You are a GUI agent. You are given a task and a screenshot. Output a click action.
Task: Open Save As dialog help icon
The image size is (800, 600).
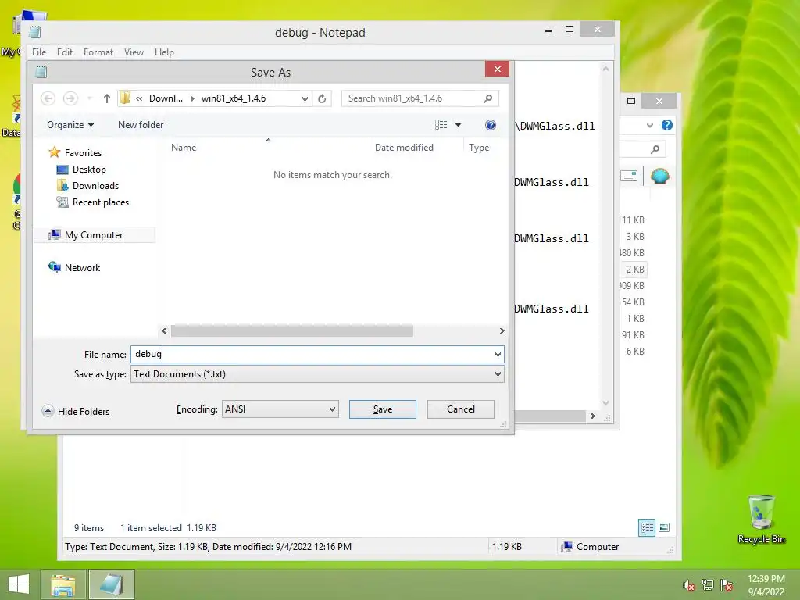tap(491, 125)
